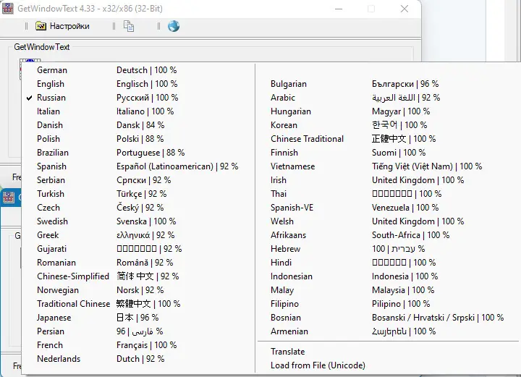Click the copy documents toolbar icon
521x377 pixels.
[129, 26]
